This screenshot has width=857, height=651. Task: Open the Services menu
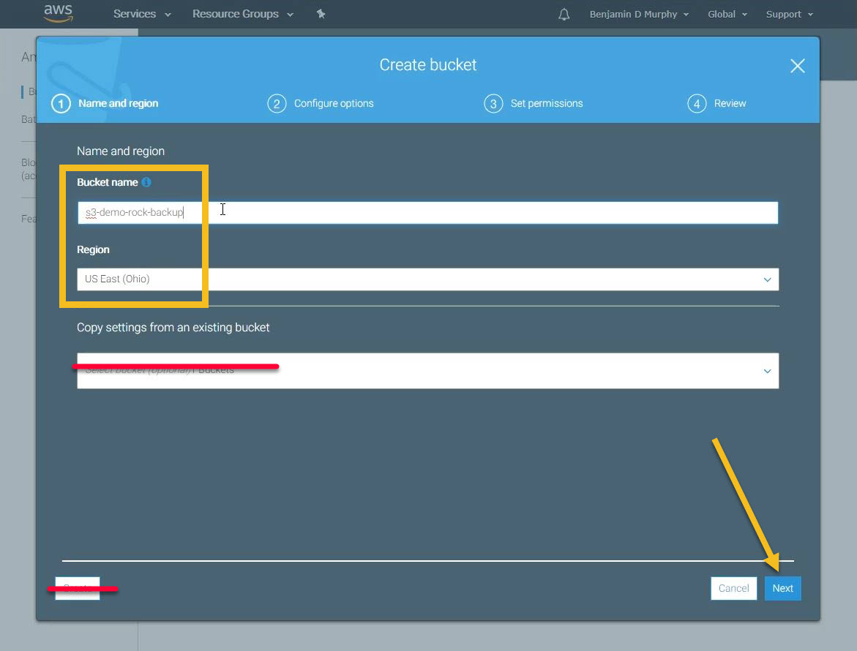tap(141, 14)
